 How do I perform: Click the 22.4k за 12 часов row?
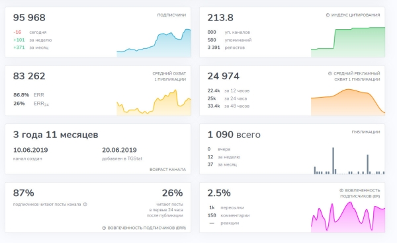228,90
